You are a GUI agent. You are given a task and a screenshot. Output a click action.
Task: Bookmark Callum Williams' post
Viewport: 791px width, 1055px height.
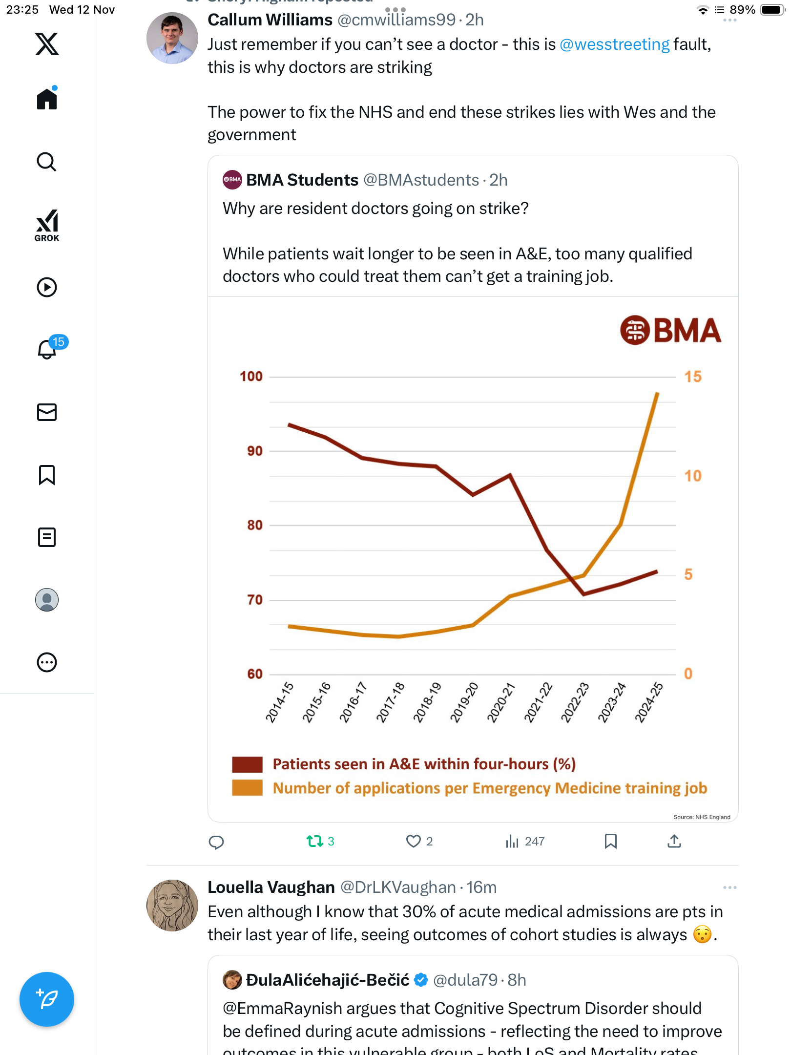pyautogui.click(x=610, y=841)
